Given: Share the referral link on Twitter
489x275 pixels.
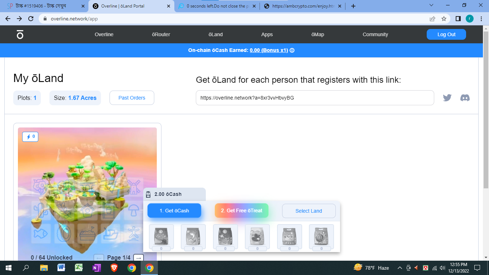Looking at the screenshot, I should 447,98.
